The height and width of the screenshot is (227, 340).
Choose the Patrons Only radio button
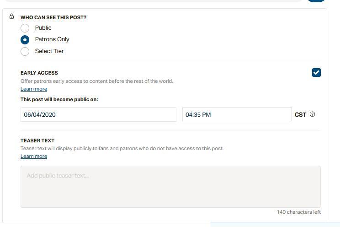click(x=25, y=40)
